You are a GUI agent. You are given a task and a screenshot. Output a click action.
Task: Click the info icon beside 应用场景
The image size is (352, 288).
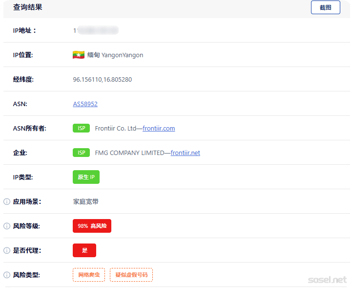point(7,201)
